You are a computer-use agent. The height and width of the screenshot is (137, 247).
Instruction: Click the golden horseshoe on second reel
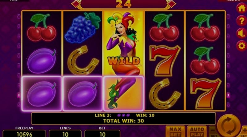point(83,60)
